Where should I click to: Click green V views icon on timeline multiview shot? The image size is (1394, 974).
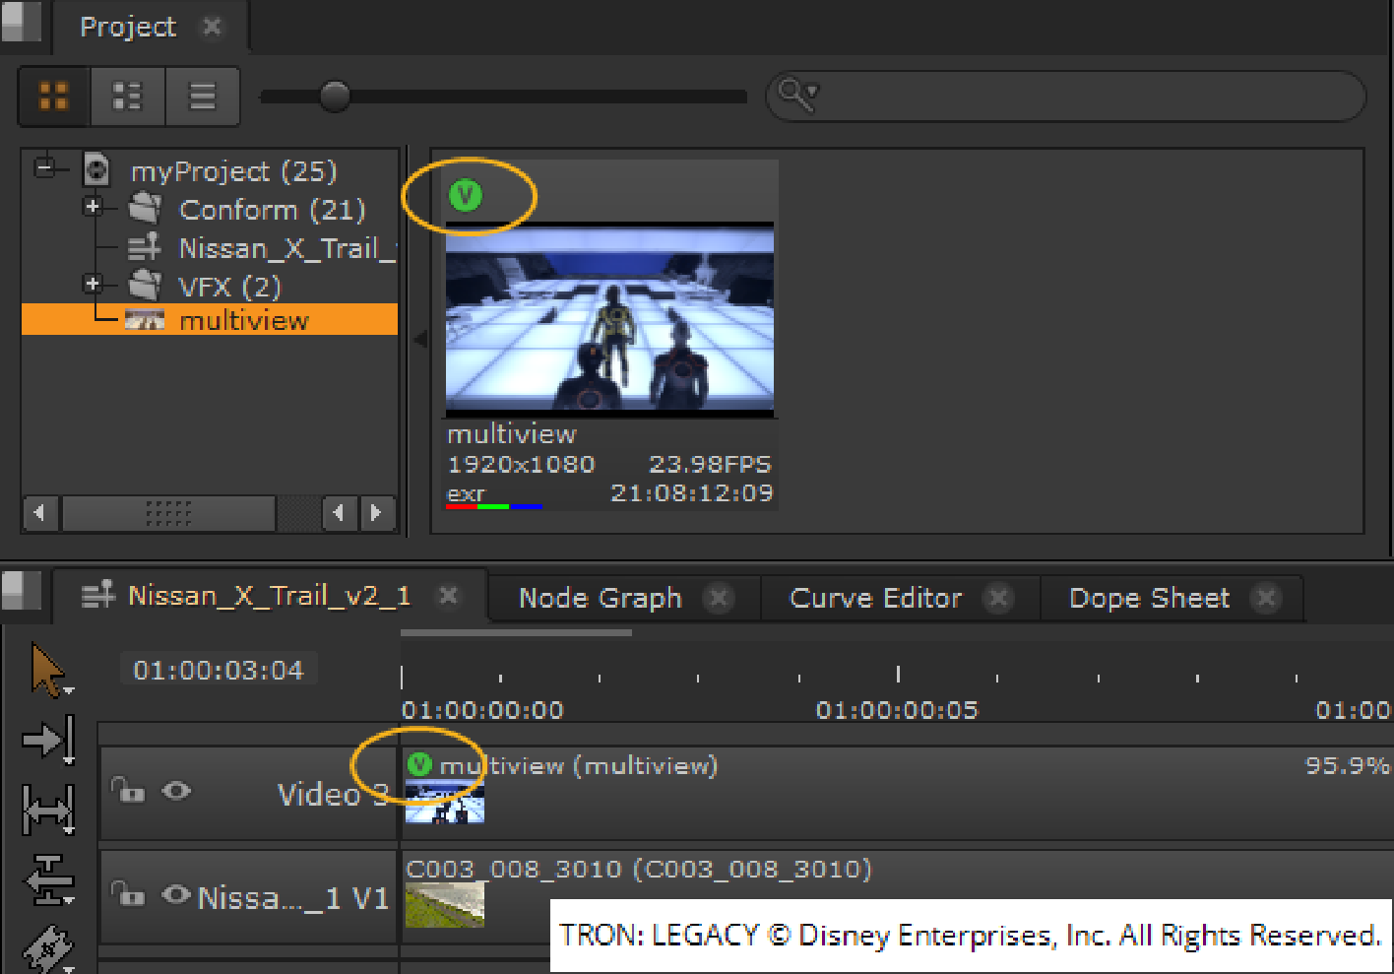point(419,764)
